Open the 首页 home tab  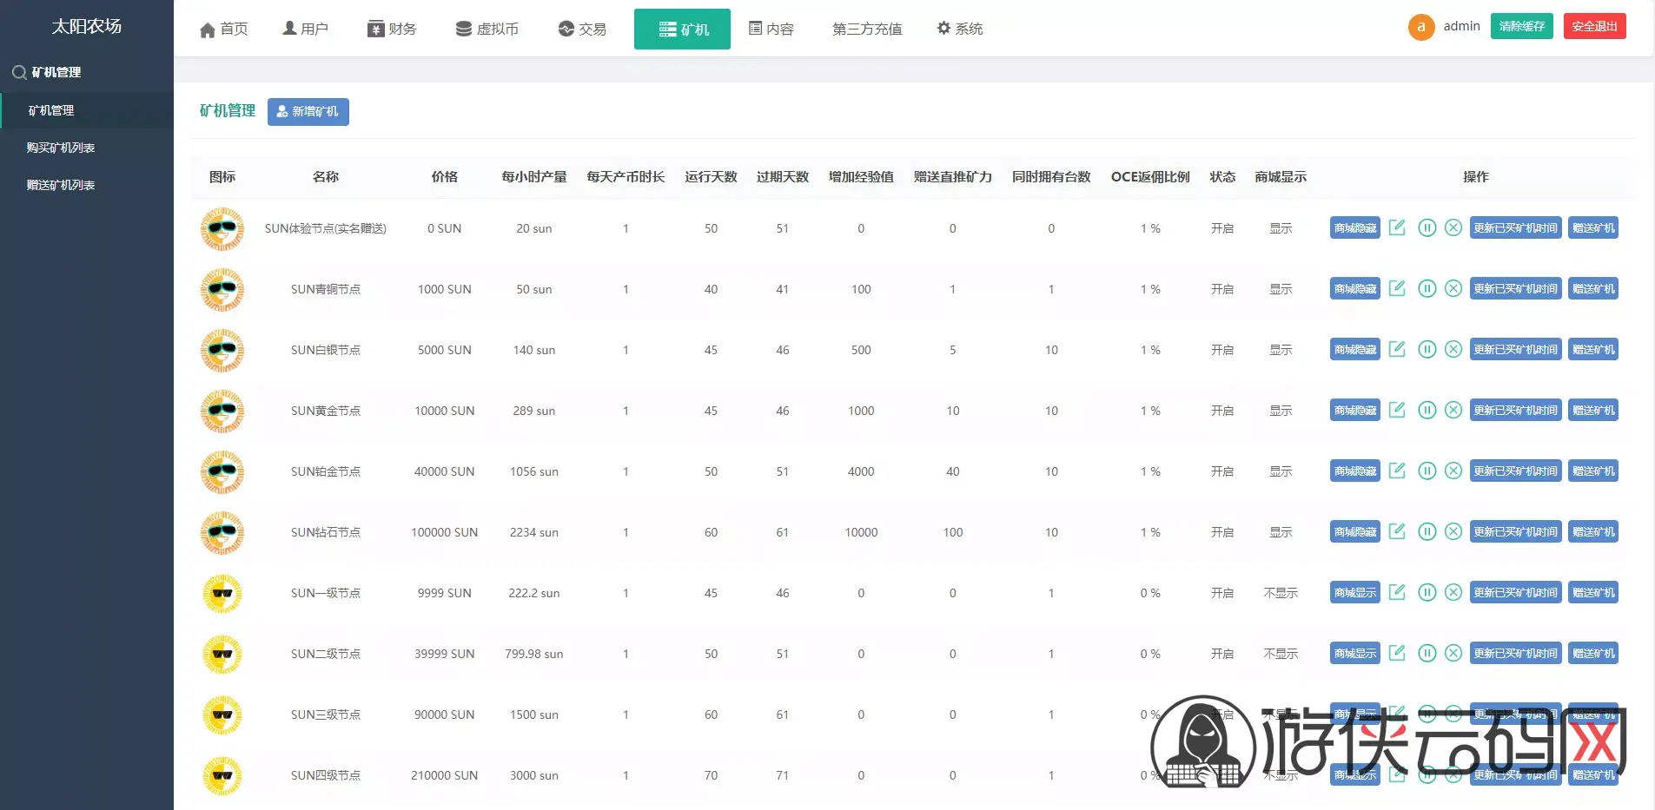pyautogui.click(x=223, y=30)
